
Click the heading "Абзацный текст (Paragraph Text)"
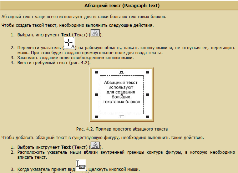122,6
